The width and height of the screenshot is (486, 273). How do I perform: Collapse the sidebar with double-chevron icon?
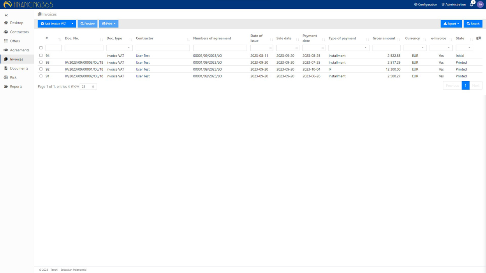pos(6,15)
